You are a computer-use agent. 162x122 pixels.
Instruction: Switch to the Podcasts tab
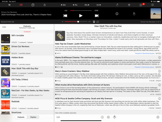pos(21,117)
